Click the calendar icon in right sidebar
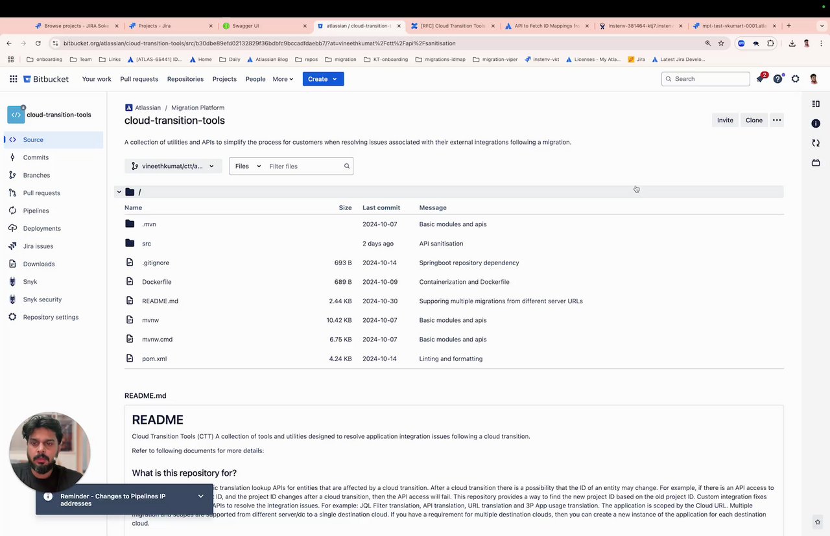Viewport: 830px width, 536px height. point(816,163)
